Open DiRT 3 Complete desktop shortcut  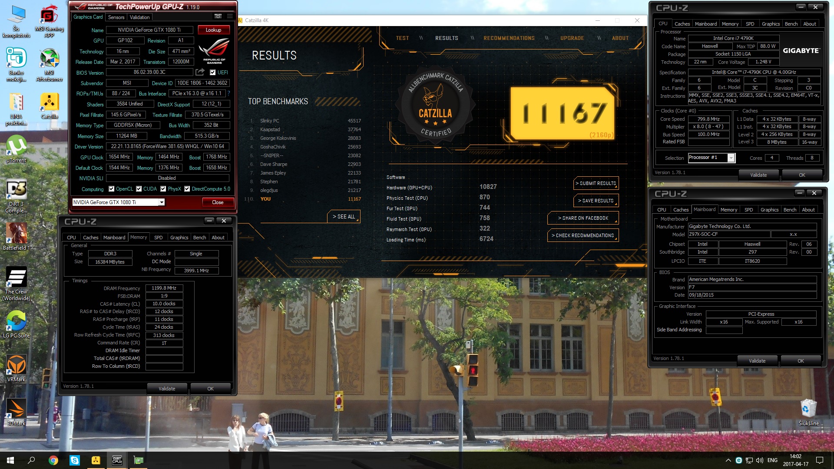16,196
